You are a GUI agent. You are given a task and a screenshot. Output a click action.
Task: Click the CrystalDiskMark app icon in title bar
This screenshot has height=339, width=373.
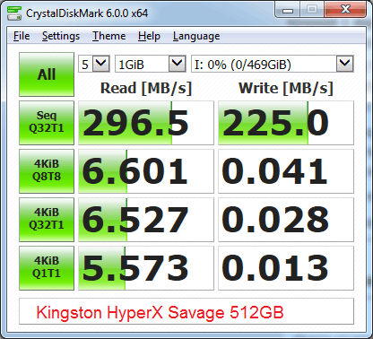(x=13, y=13)
